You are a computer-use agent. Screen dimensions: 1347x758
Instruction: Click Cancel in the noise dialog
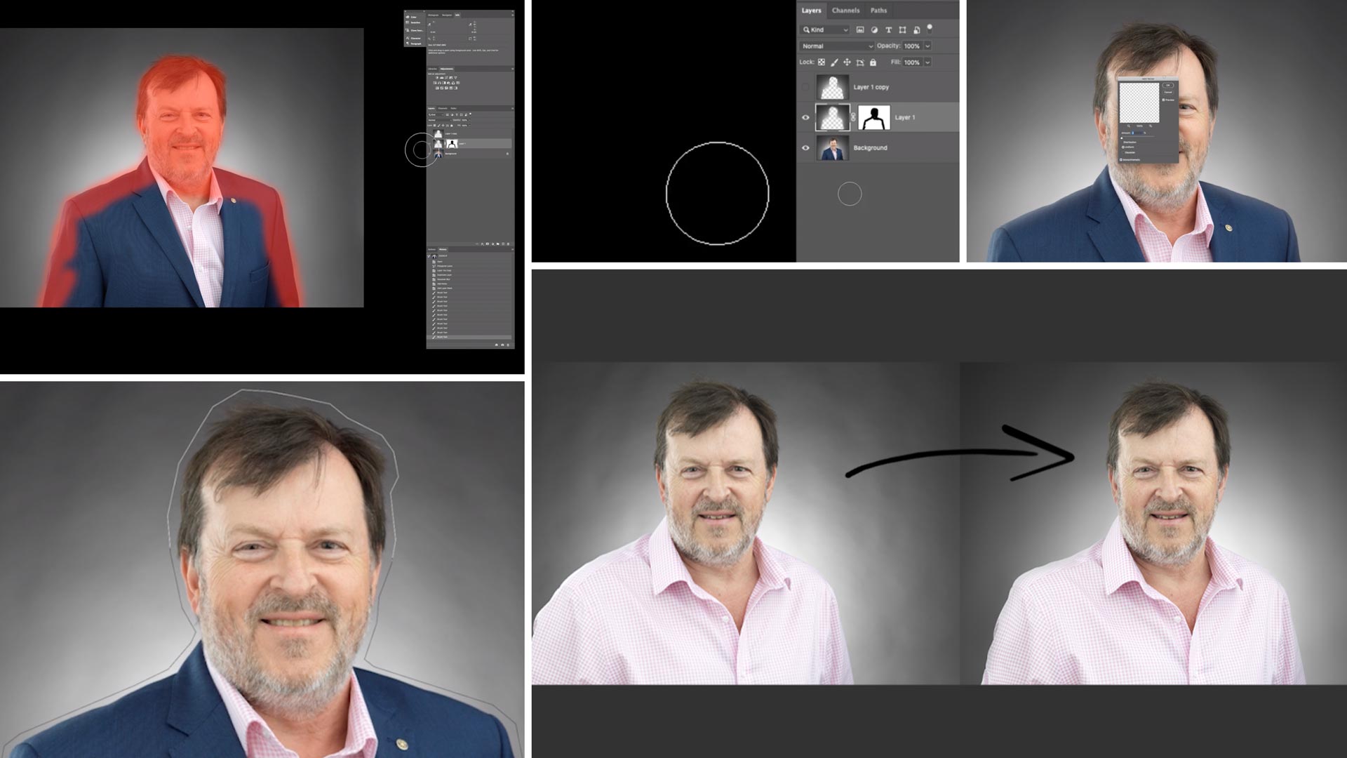pyautogui.click(x=1168, y=93)
